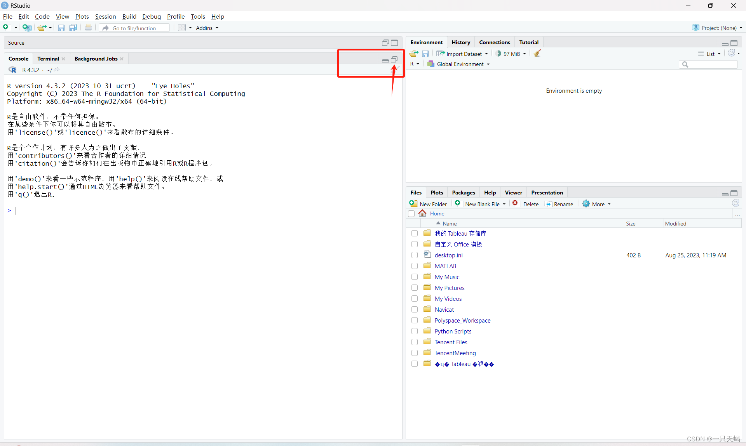Open the Polyspace_Workspace folder link
The image size is (746, 446).
(x=462, y=320)
